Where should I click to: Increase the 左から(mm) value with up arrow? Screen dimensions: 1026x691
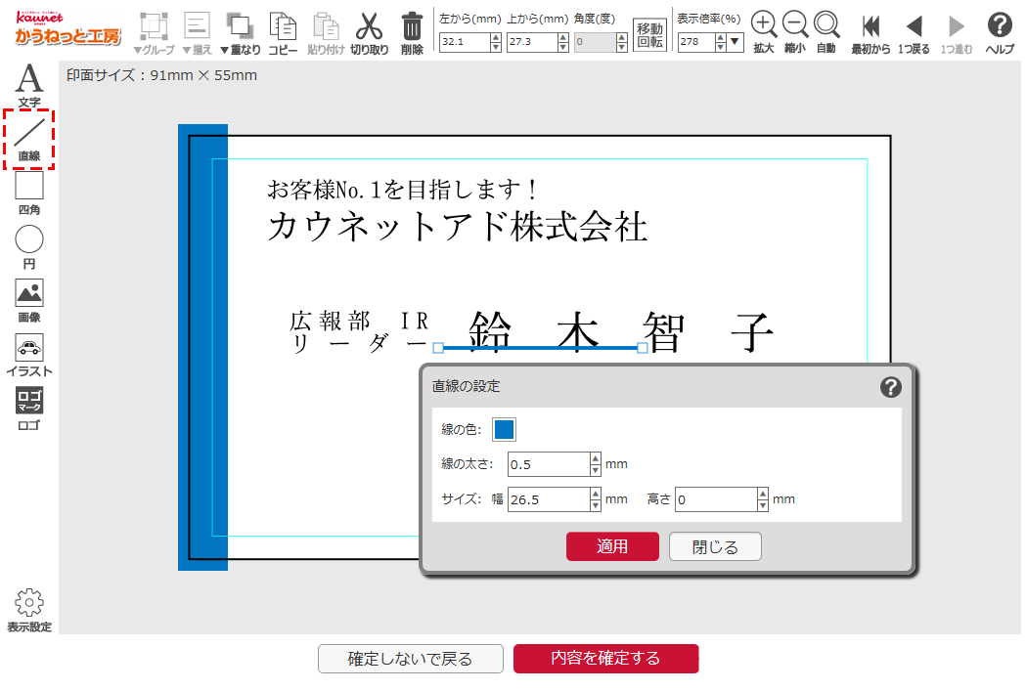(x=496, y=38)
